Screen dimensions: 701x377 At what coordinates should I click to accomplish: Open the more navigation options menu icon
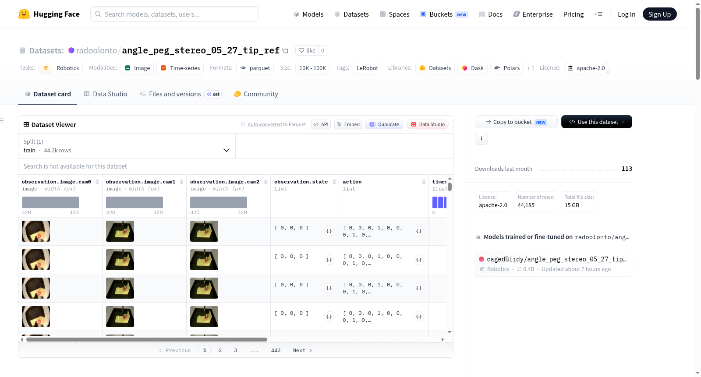(598, 14)
